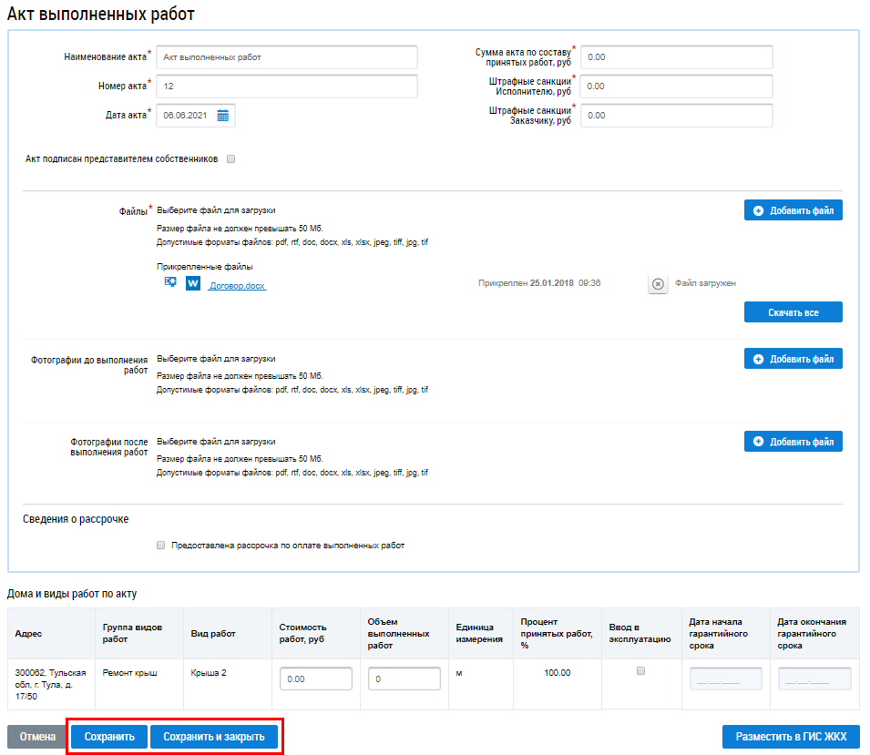Viewport: 870px width, 755px height.
Task: Click 'Добавить файл' in the Файлы section
Action: coord(793,210)
